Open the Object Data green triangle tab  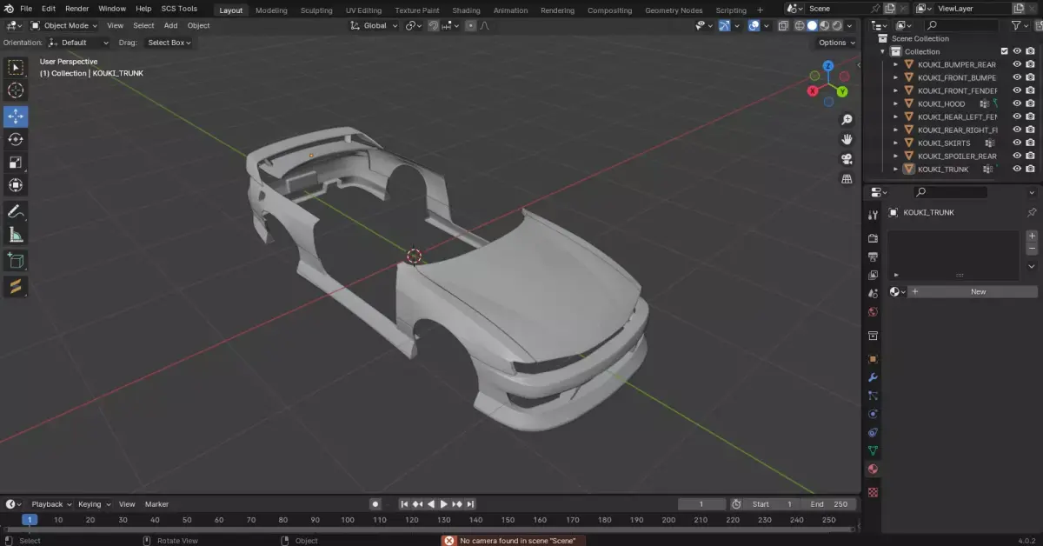873,450
